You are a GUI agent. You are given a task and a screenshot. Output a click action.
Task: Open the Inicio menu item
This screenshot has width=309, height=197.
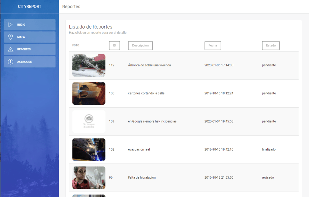point(30,25)
